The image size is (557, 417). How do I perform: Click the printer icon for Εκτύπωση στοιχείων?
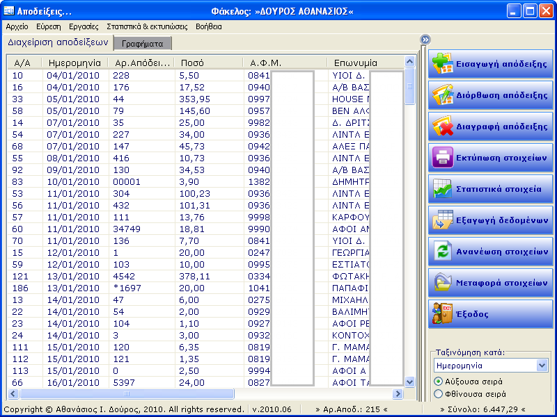coord(442,158)
